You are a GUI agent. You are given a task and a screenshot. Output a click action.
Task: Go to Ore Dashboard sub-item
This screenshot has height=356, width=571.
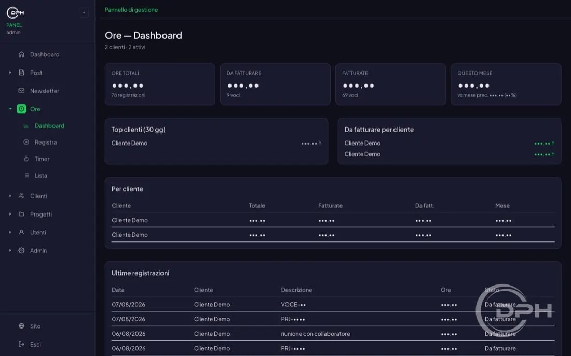(x=49, y=126)
